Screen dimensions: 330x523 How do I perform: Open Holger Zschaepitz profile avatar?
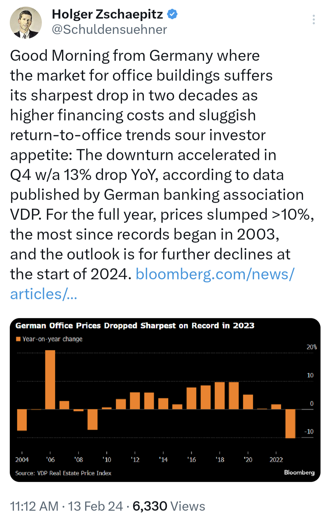[26, 22]
